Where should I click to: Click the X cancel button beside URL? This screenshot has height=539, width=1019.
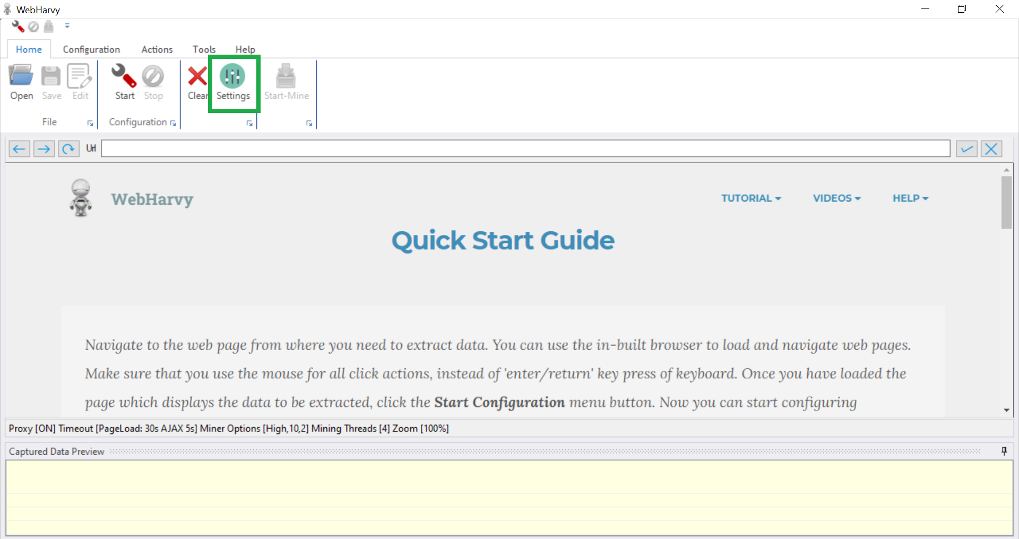tap(991, 149)
